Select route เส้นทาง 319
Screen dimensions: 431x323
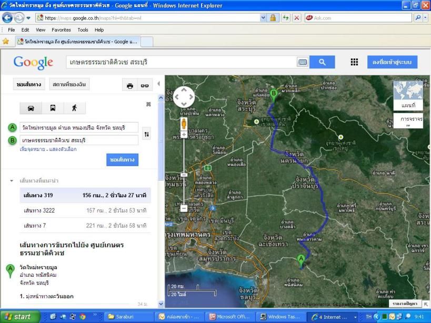coord(85,195)
